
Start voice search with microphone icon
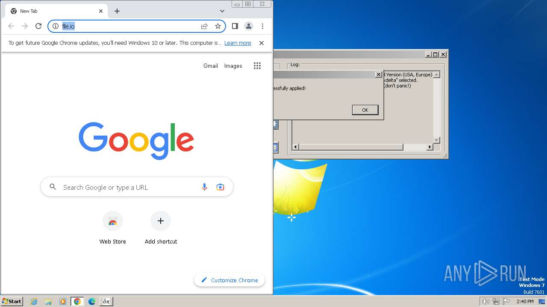(x=205, y=187)
